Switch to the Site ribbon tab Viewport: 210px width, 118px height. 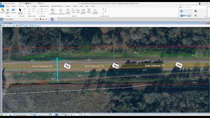pyautogui.click(x=28, y=6)
